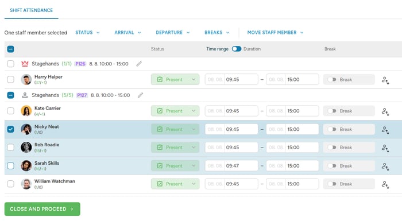Click the P126 shift tag
The width and height of the screenshot is (402, 221).
pos(80,64)
